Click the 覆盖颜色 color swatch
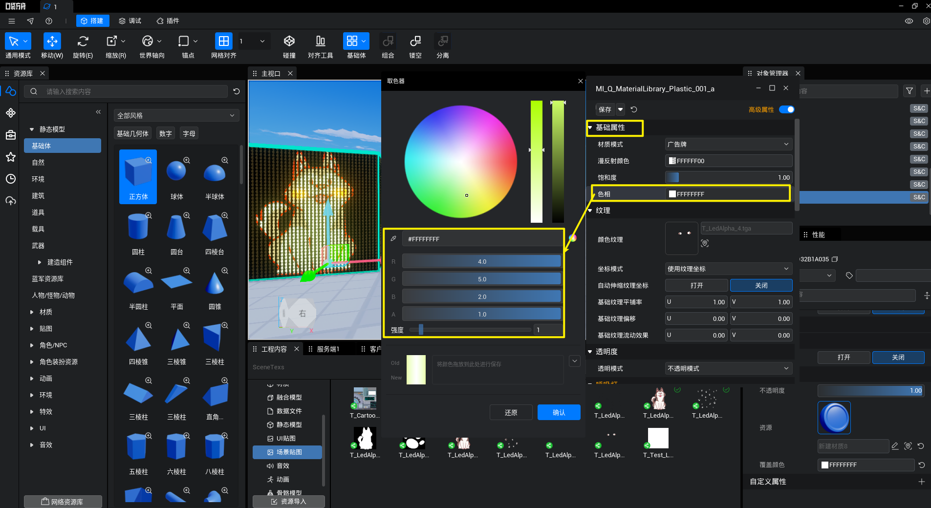The width and height of the screenshot is (931, 508). (825, 465)
